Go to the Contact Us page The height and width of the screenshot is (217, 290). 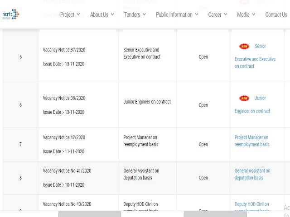tap(276, 14)
